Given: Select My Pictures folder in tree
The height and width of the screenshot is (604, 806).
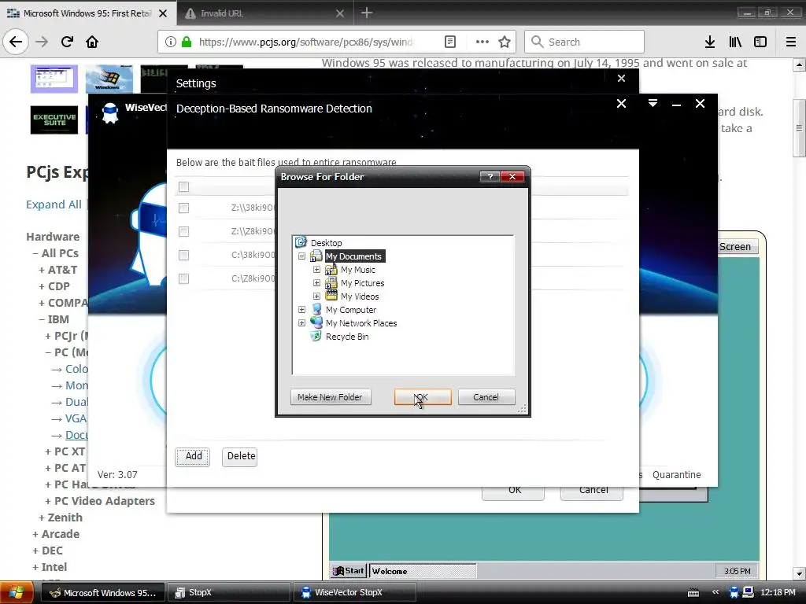Looking at the screenshot, I should (x=362, y=283).
